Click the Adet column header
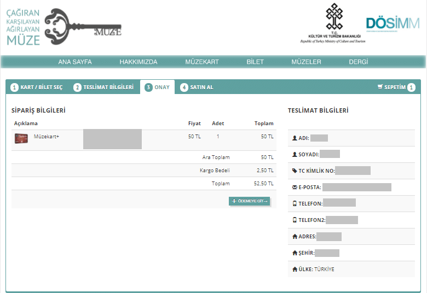 pos(218,123)
